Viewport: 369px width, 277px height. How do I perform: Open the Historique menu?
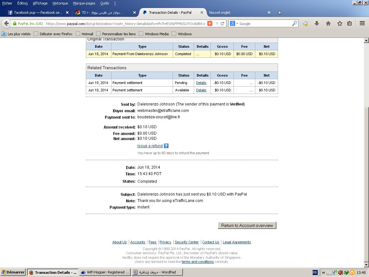(x=60, y=3)
